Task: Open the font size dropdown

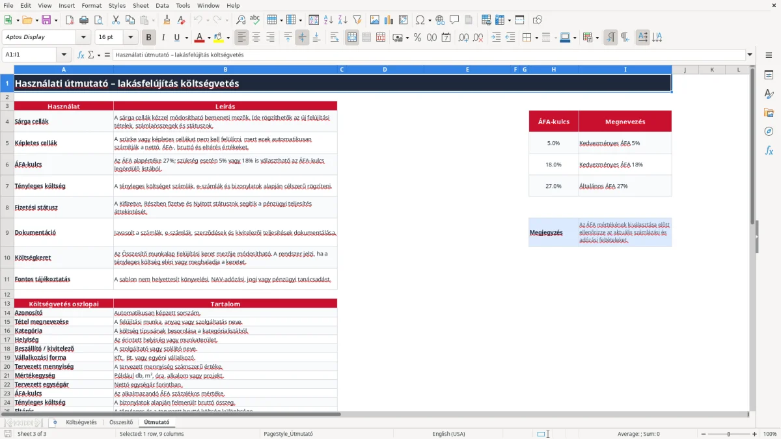Action: coord(131,38)
